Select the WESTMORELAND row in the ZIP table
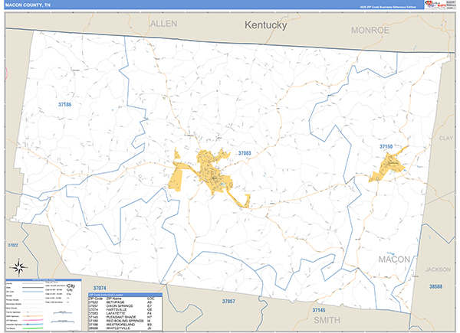Viewport: 460px width, 333px height. pyautogui.click(x=125, y=325)
